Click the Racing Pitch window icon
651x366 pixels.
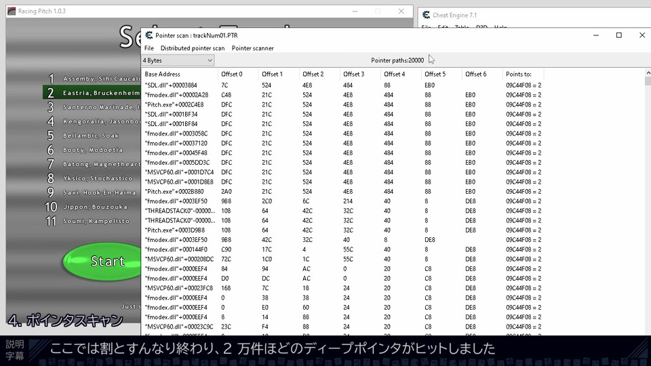click(12, 12)
